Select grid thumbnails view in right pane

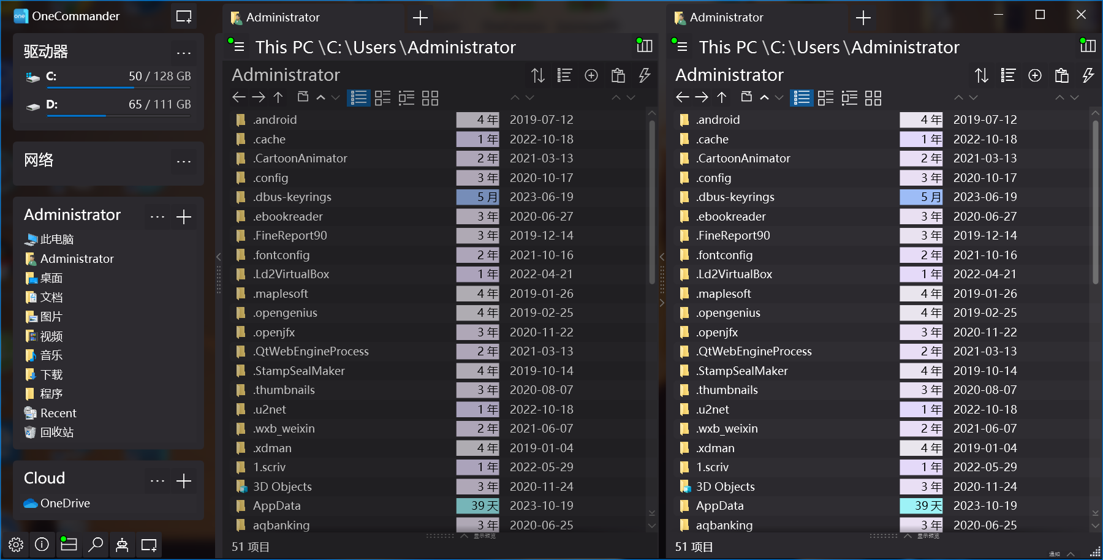tap(873, 98)
